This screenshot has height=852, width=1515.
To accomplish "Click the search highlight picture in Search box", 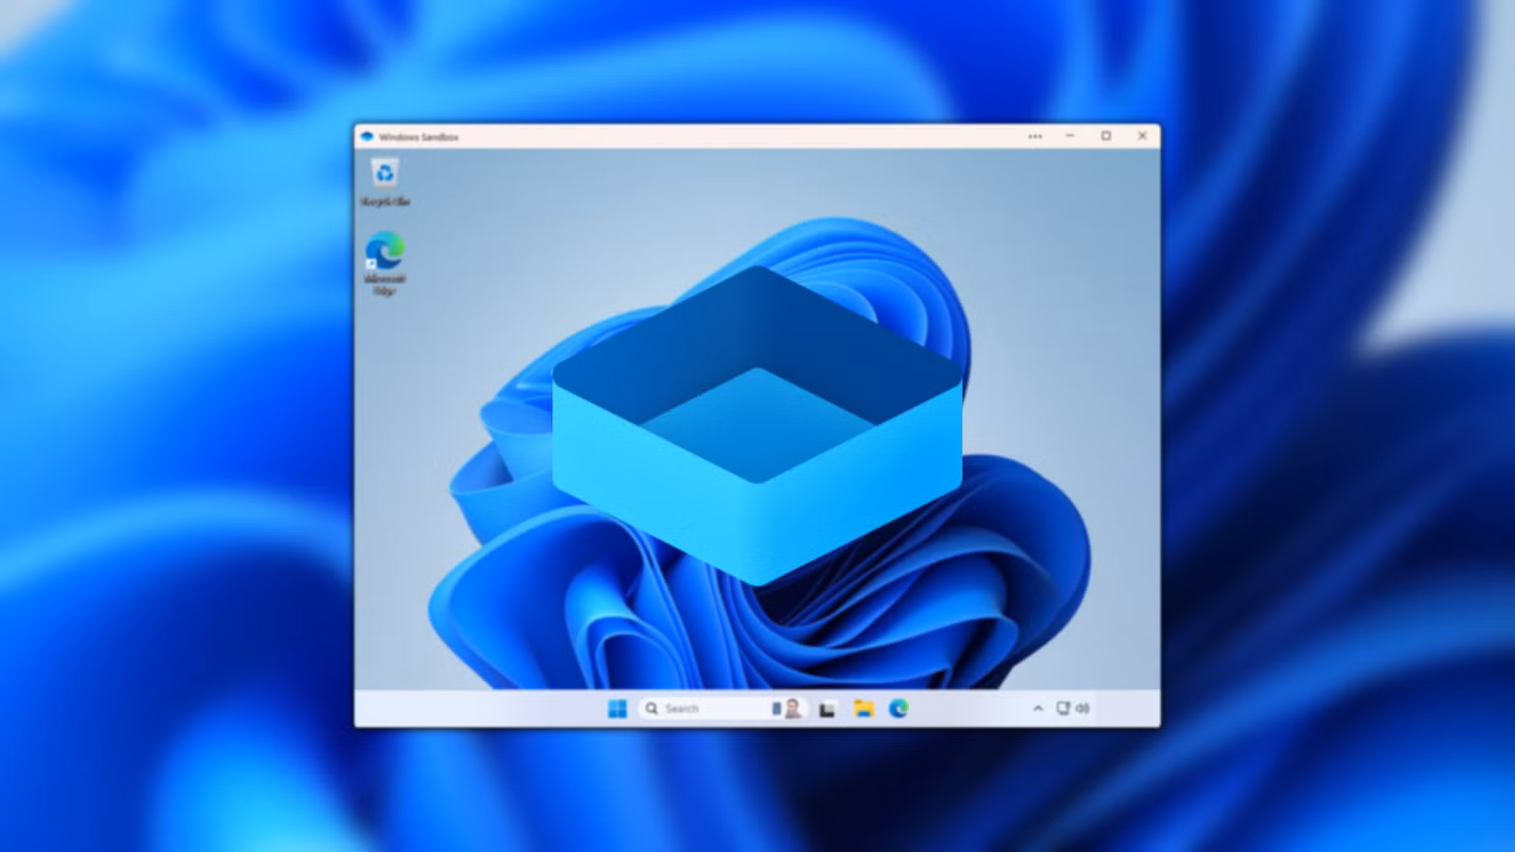I will point(789,708).
